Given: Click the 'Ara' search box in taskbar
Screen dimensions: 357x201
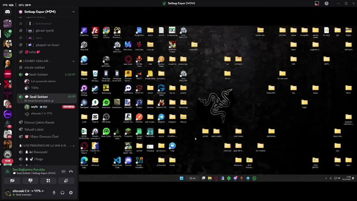Looking at the screenshot, I should (193, 178).
